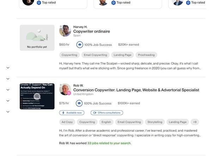Image resolution: width=220 pixels, height=156 pixels.
Task: Open the Conversion Copywriter title link
Action: tap(136, 90)
